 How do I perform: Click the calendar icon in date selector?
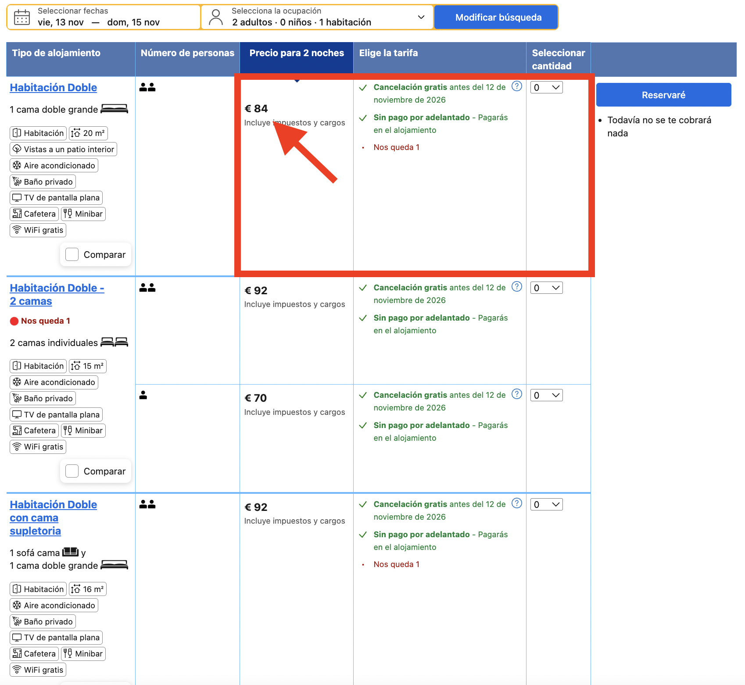pos(22,18)
